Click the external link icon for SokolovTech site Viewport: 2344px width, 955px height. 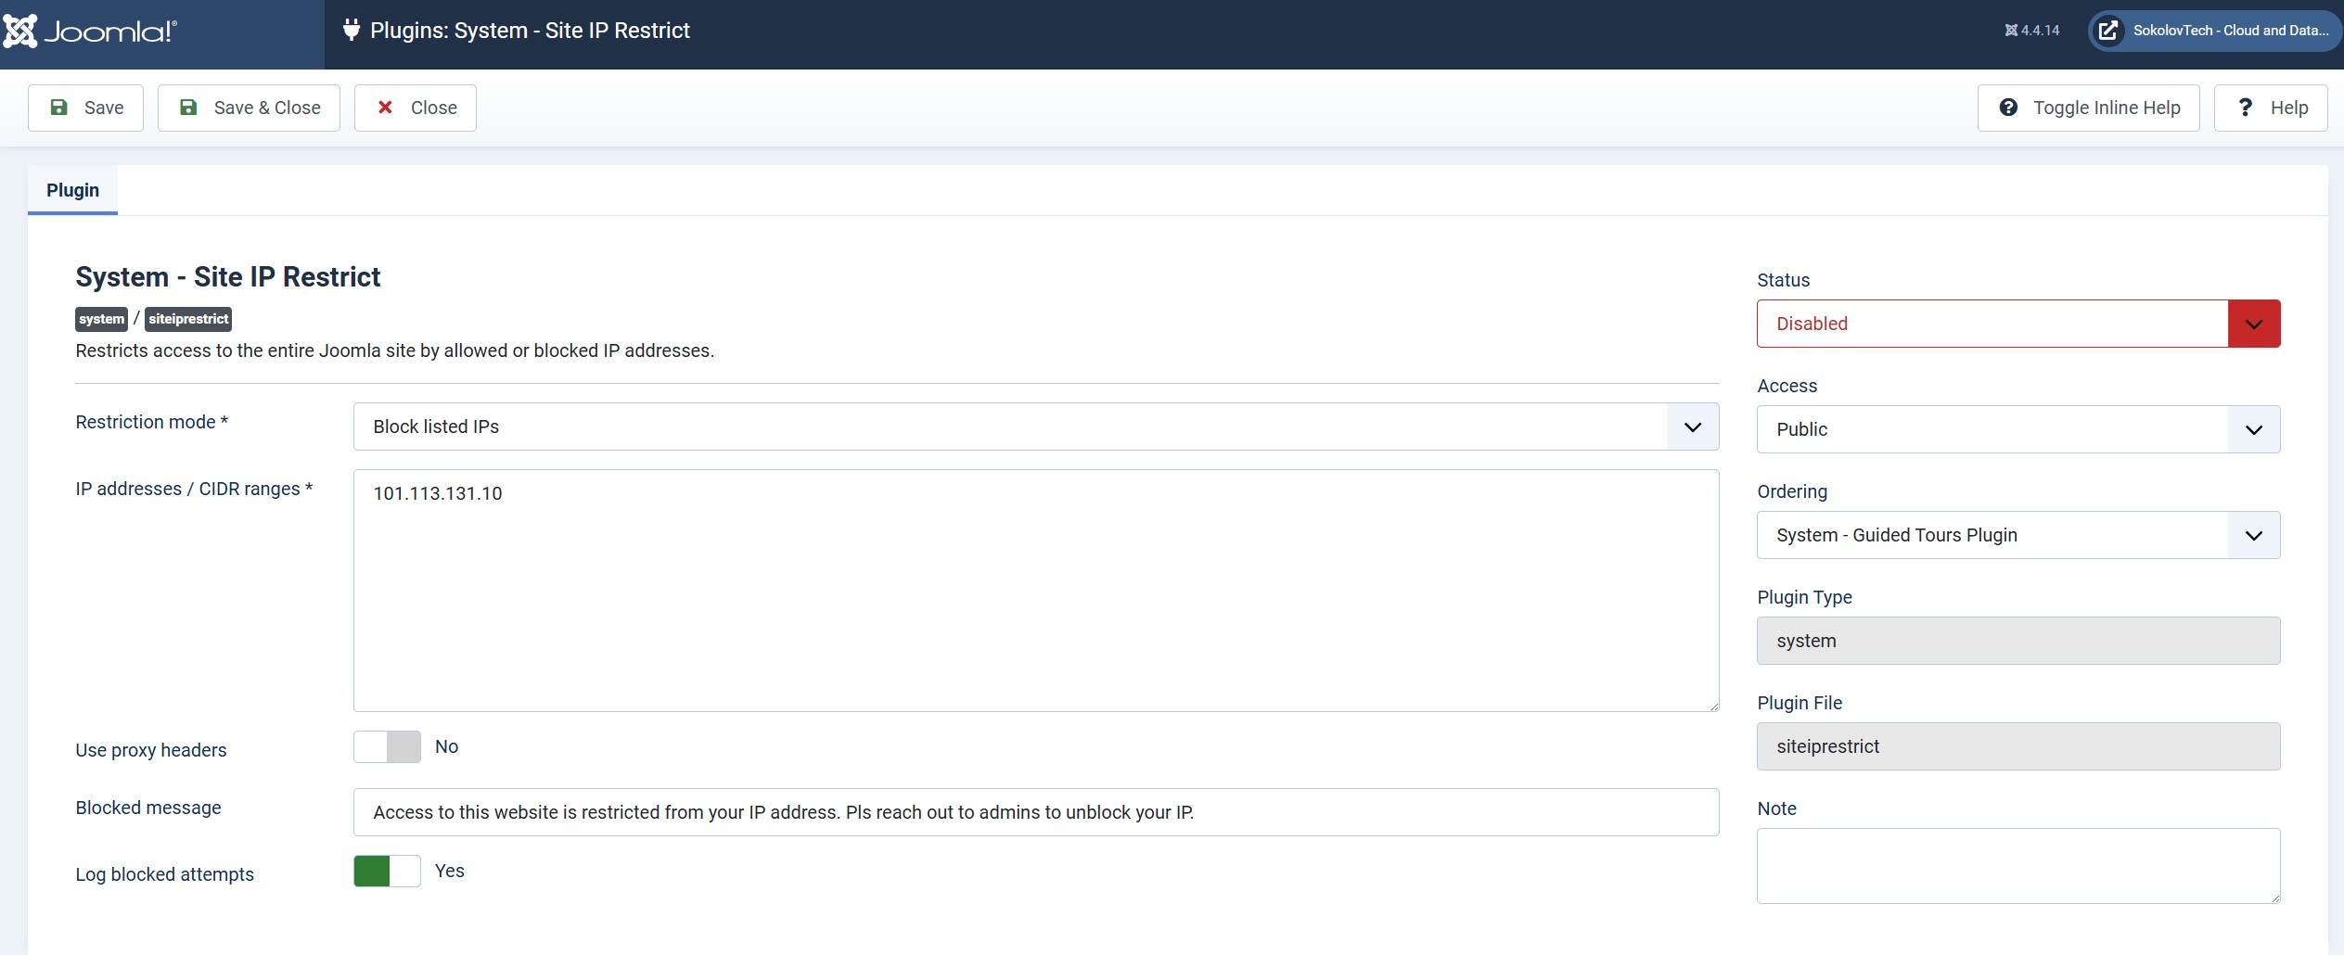pyautogui.click(x=2108, y=31)
